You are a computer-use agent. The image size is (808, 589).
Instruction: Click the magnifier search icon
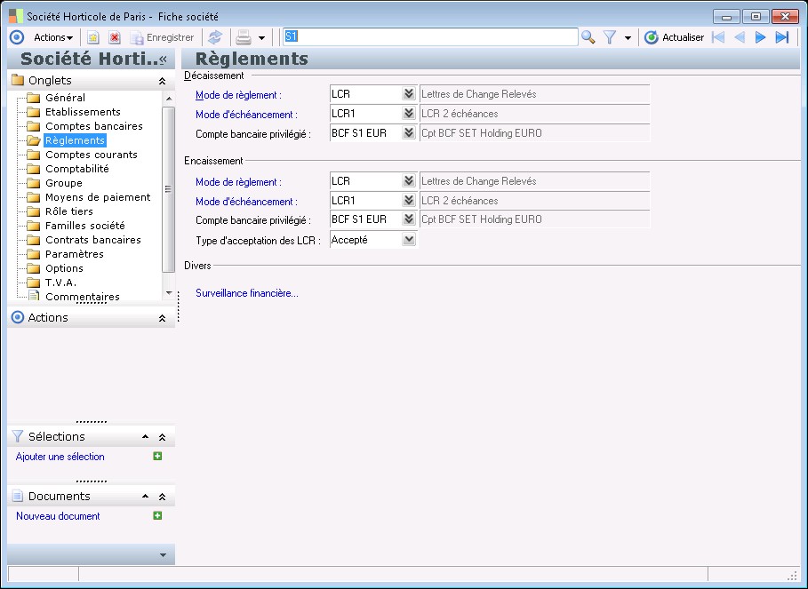click(588, 37)
